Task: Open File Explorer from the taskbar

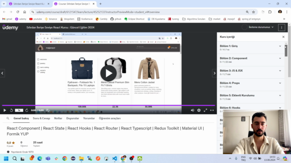Action: click(81, 158)
